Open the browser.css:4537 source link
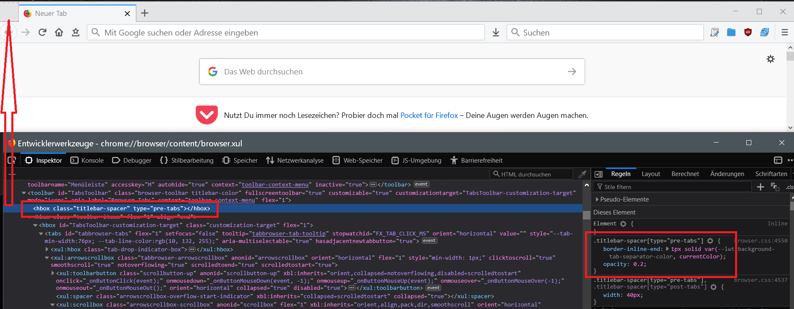Viewport: 794px width, 309px height. click(x=761, y=280)
